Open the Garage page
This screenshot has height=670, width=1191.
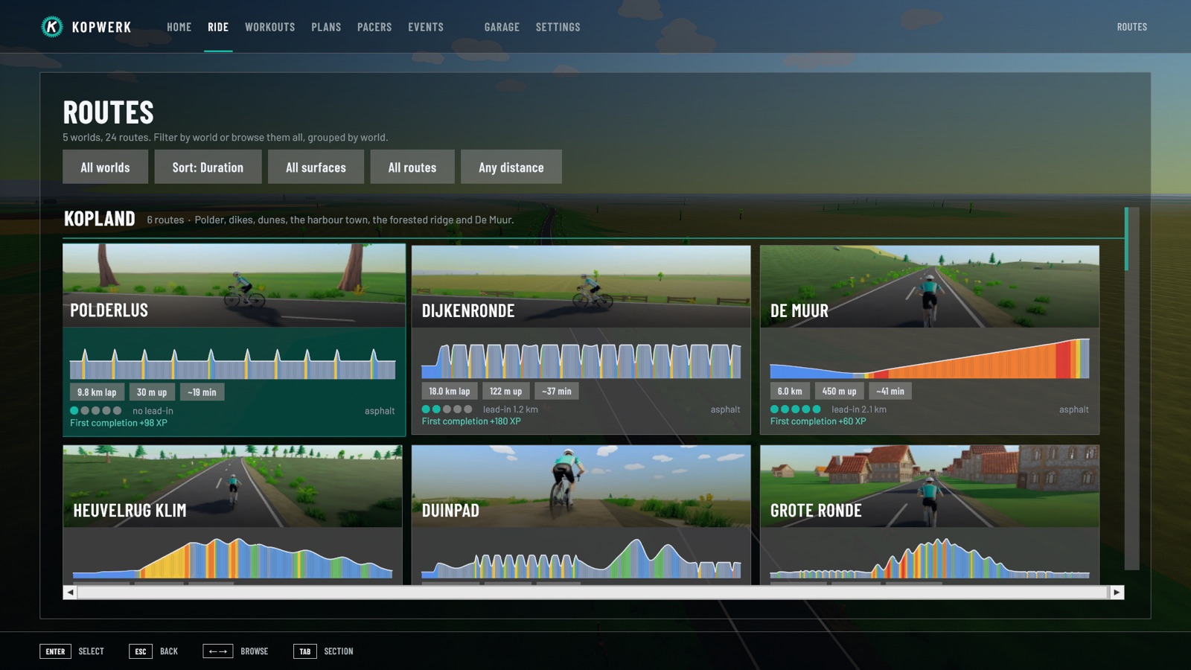coord(502,27)
